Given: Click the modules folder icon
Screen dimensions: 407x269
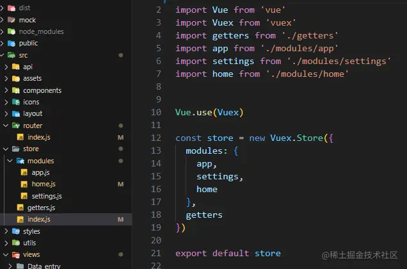Looking at the screenshot, I should 20,161.
